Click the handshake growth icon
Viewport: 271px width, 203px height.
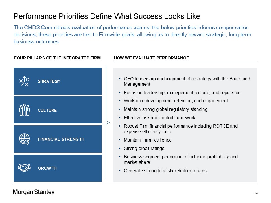point(24,168)
